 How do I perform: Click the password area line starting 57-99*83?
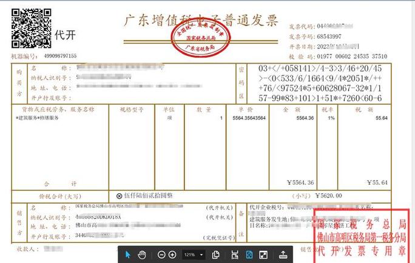click(x=320, y=98)
